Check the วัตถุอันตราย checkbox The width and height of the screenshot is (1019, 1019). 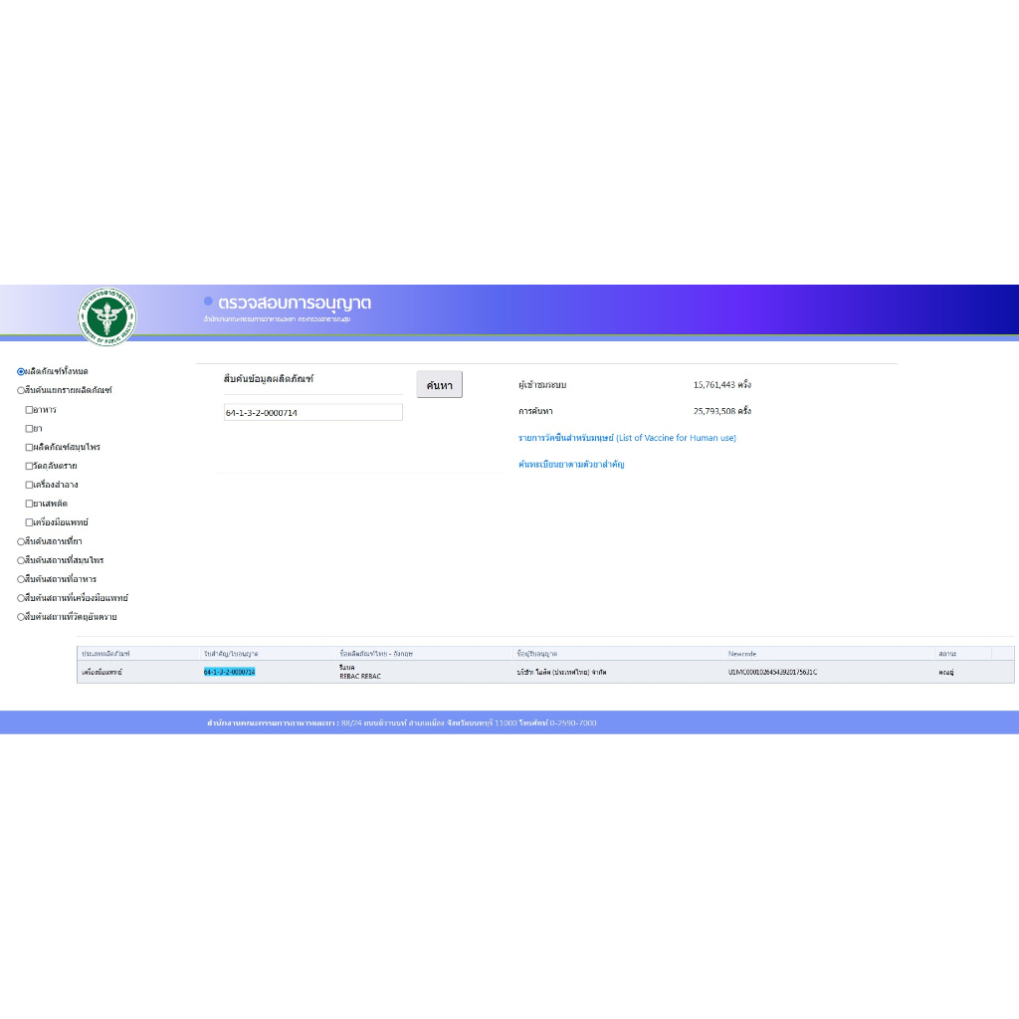point(30,466)
